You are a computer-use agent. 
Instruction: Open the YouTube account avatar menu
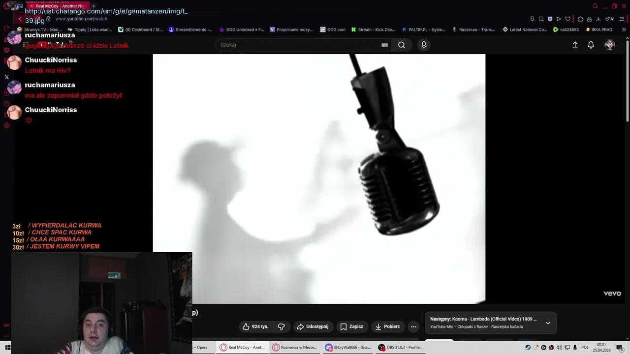(x=610, y=45)
